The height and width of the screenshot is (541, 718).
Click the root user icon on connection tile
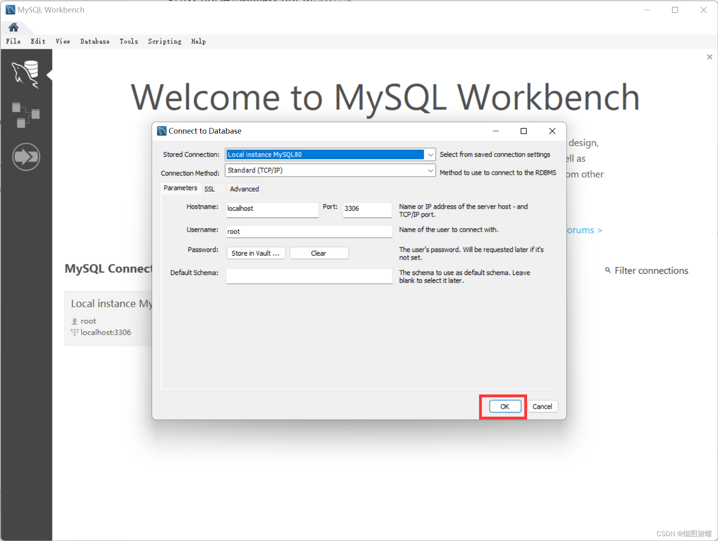pyautogui.click(x=74, y=321)
